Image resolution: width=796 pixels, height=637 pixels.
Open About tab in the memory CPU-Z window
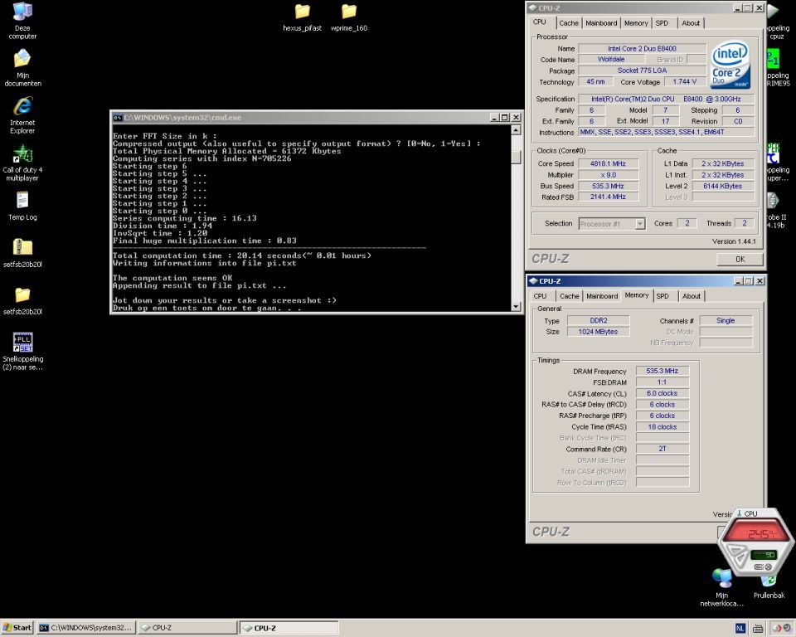tap(691, 295)
